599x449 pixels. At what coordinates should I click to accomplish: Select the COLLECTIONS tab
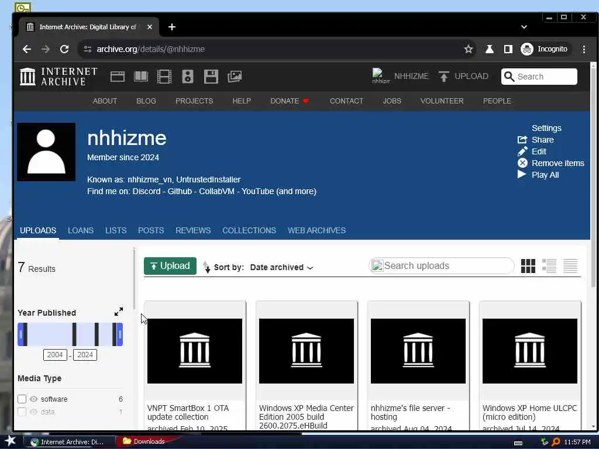pos(249,230)
